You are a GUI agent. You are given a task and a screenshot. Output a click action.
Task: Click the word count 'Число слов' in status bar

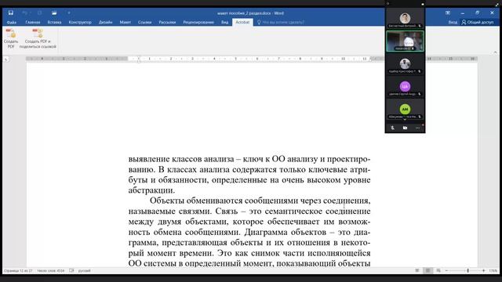50,271
